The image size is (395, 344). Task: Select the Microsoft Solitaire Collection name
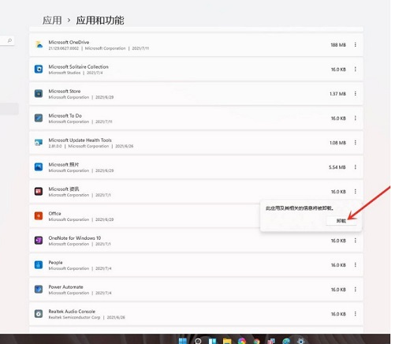pos(78,67)
